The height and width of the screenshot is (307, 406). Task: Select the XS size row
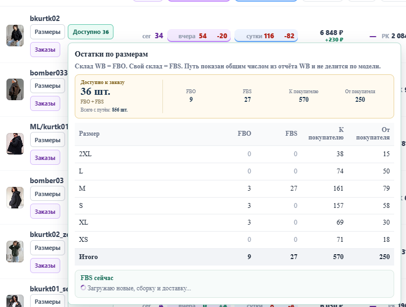[234, 240]
